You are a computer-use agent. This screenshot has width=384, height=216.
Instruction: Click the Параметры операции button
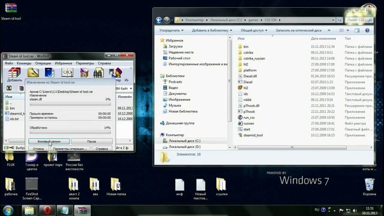pyautogui.click(x=70, y=148)
